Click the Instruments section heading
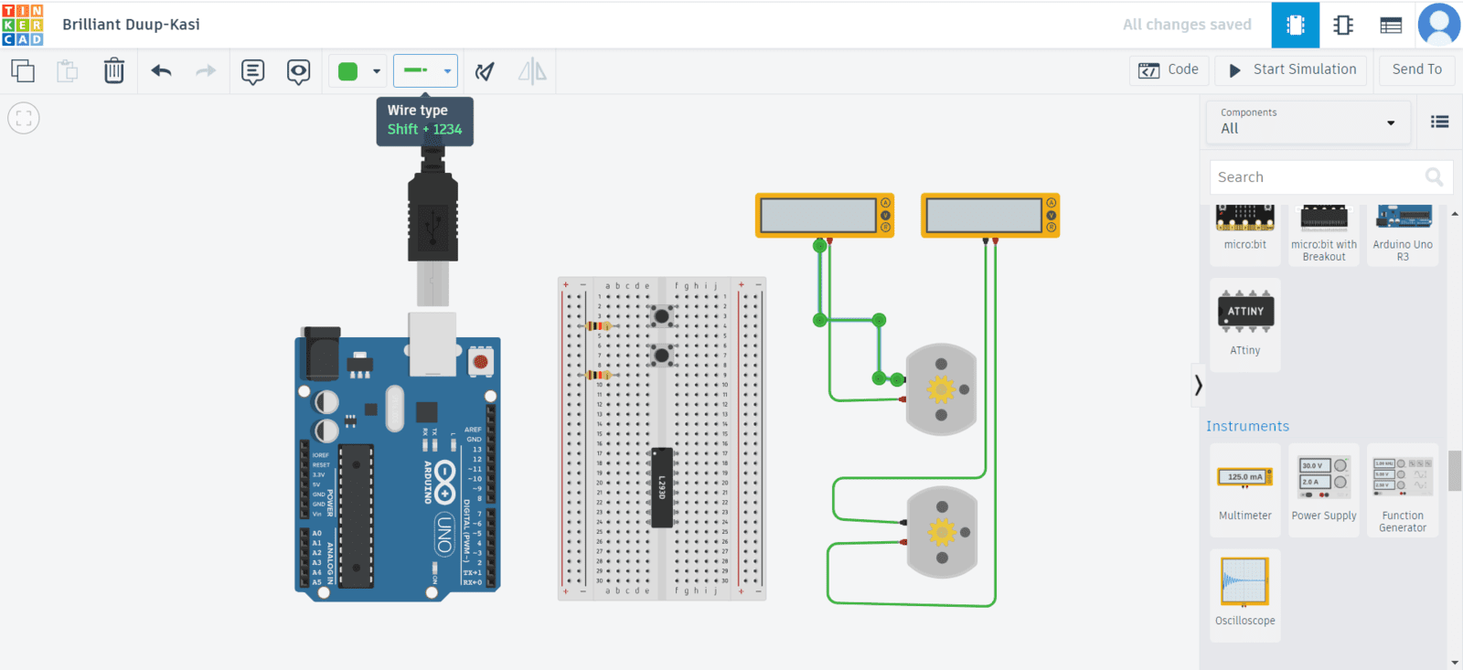 tap(1247, 426)
